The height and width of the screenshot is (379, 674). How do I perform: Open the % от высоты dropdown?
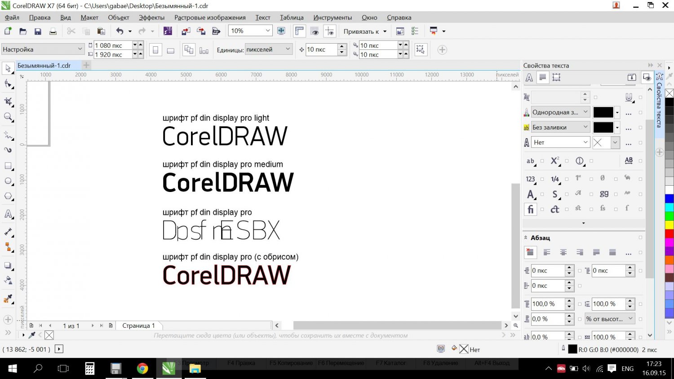coord(609,319)
